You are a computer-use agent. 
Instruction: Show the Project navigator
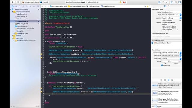[13, 6]
